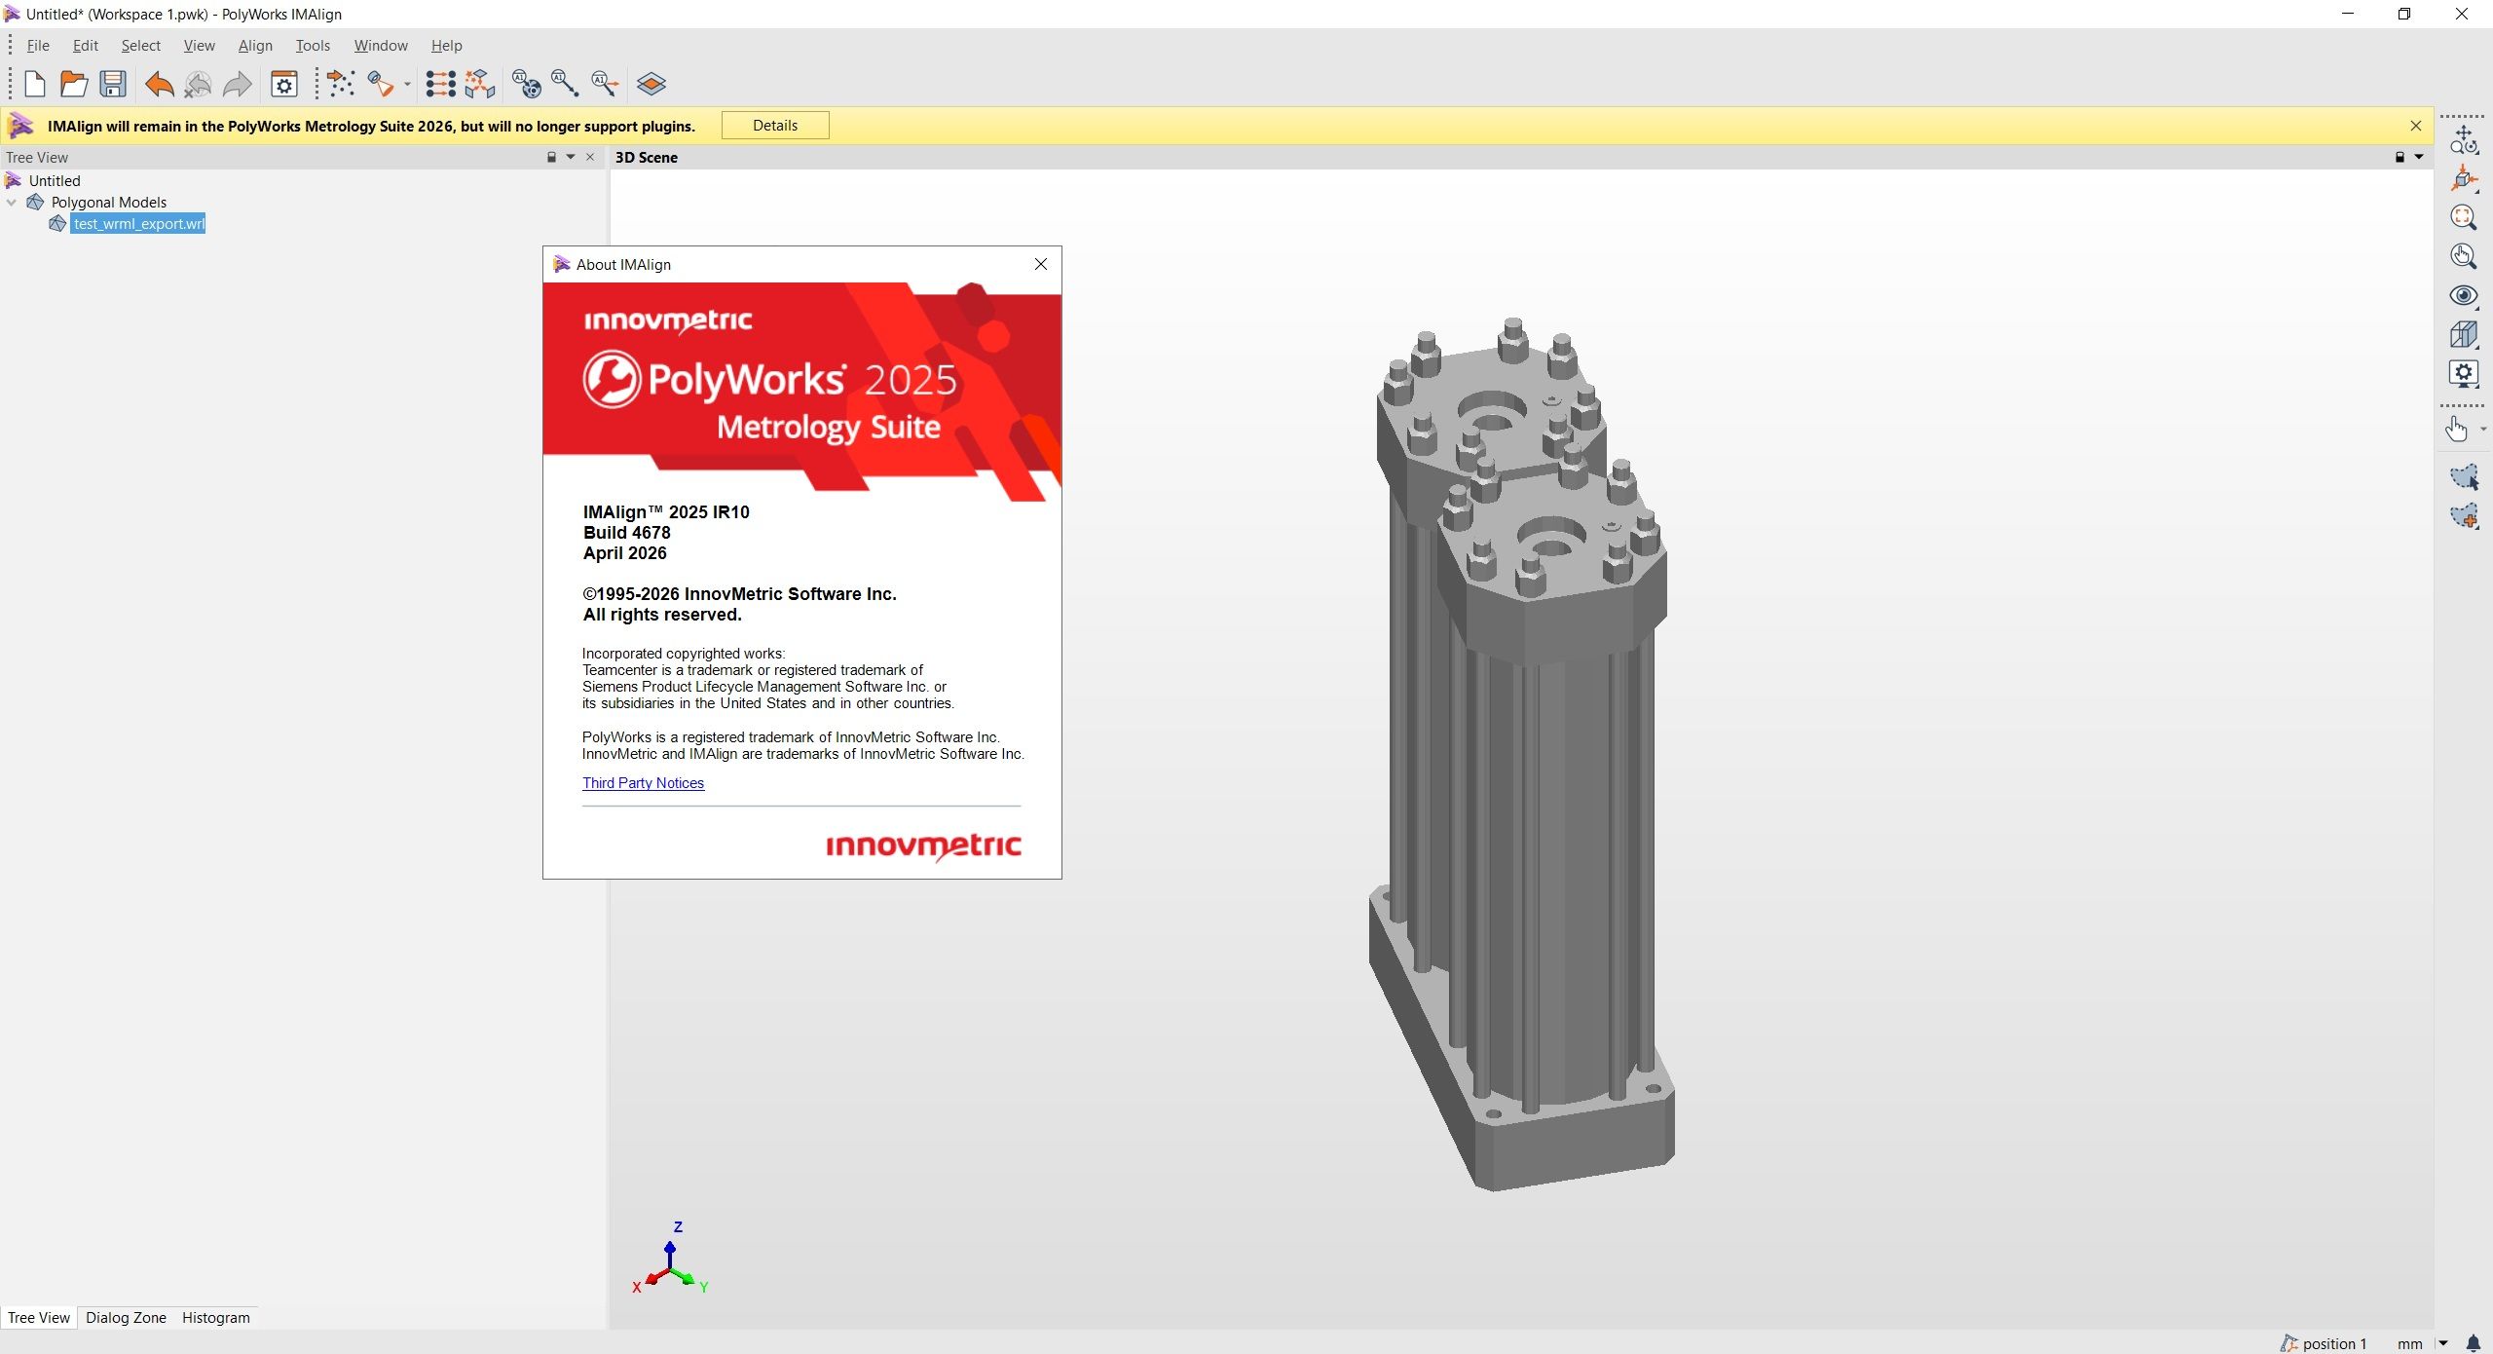Screen dimensions: 2493x1354
Task: Open the Tools menu
Action: click(x=313, y=46)
